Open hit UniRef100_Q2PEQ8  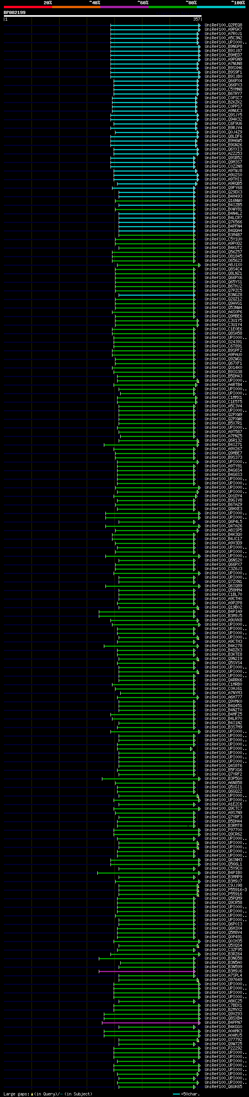coord(223,25)
